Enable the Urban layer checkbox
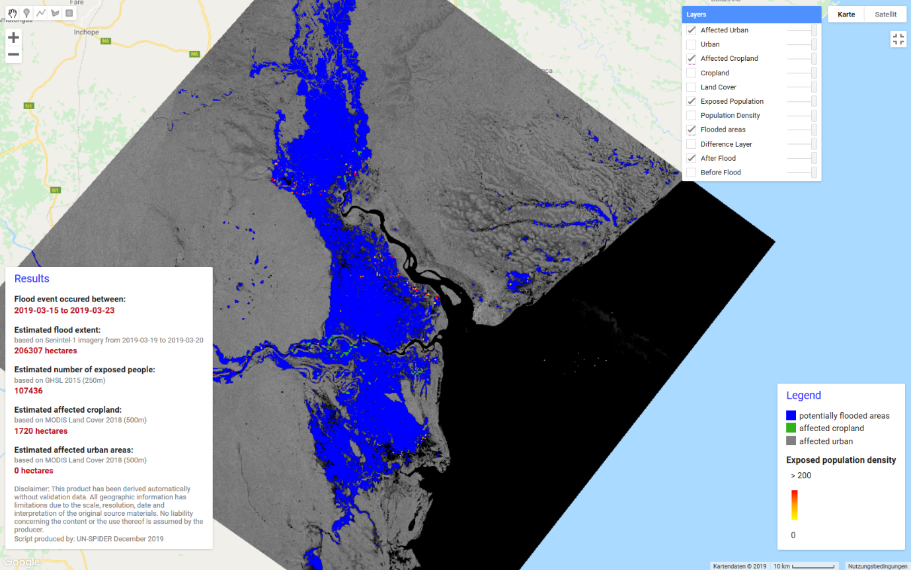The height and width of the screenshot is (570, 911). 691,44
